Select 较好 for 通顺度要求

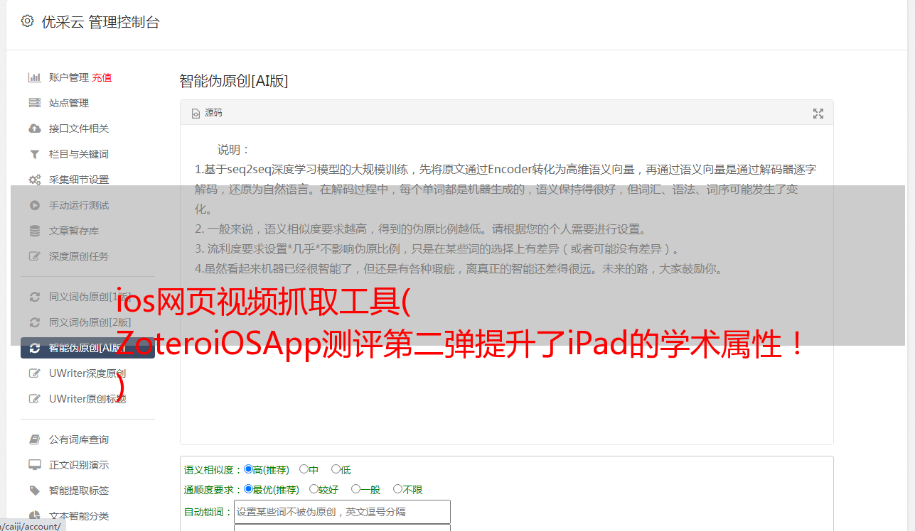(x=314, y=489)
